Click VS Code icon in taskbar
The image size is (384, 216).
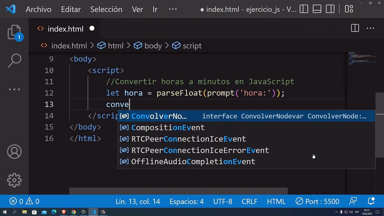pos(93,212)
